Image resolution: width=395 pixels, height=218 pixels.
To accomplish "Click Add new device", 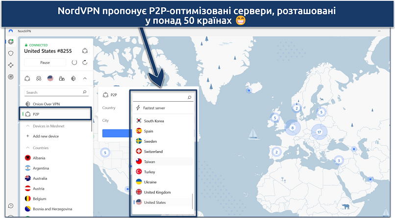I will pyautogui.click(x=46, y=136).
